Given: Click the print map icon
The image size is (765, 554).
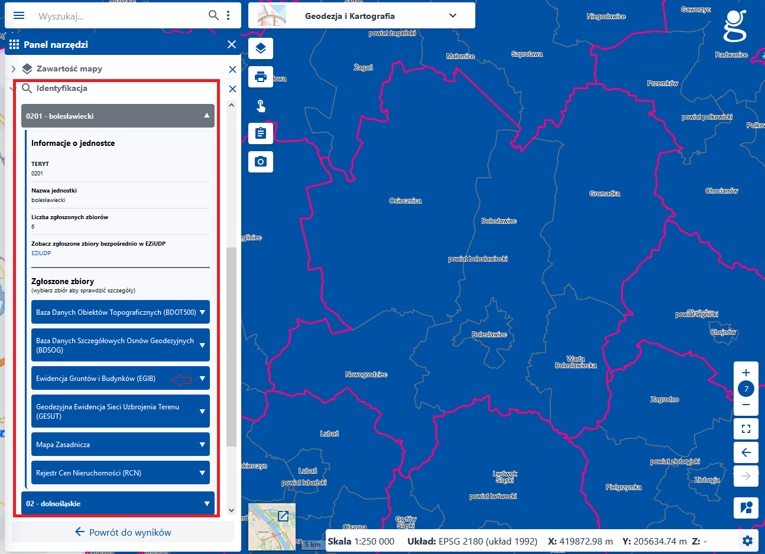Looking at the screenshot, I should [x=261, y=77].
